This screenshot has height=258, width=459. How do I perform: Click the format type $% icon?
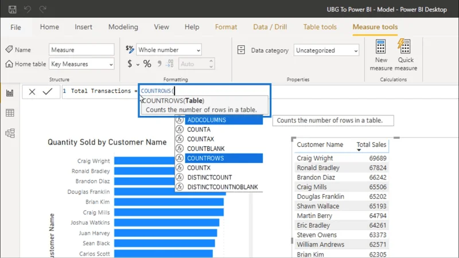tap(130, 49)
